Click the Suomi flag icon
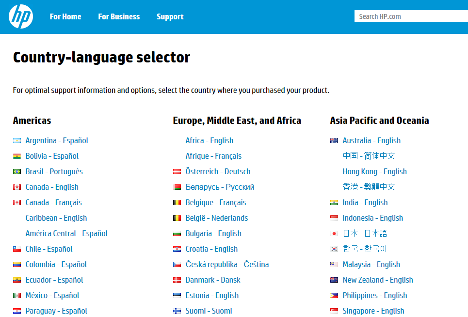The image size is (468, 317). 177,311
